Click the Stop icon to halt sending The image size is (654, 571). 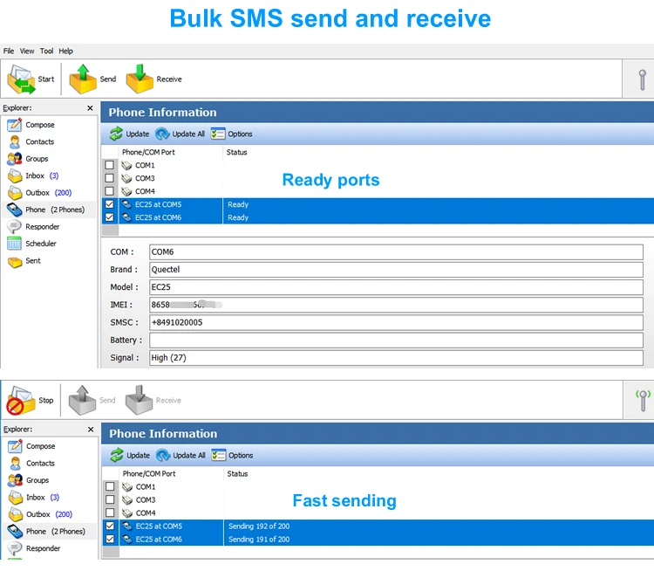click(x=21, y=401)
